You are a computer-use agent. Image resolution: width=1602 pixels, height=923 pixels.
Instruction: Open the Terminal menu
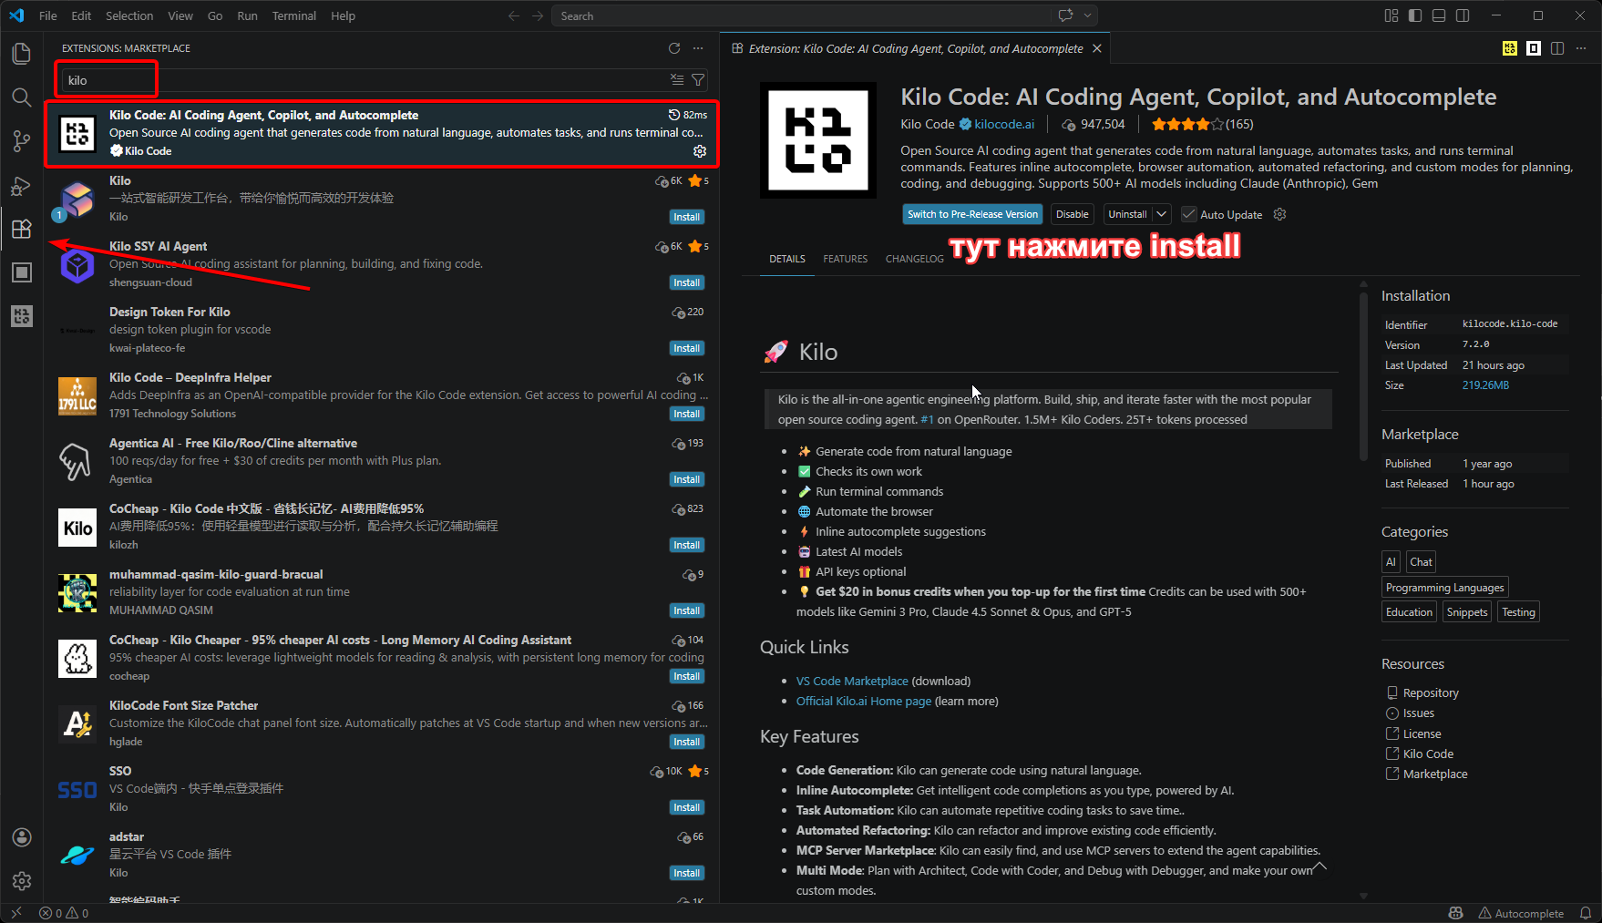click(x=293, y=15)
